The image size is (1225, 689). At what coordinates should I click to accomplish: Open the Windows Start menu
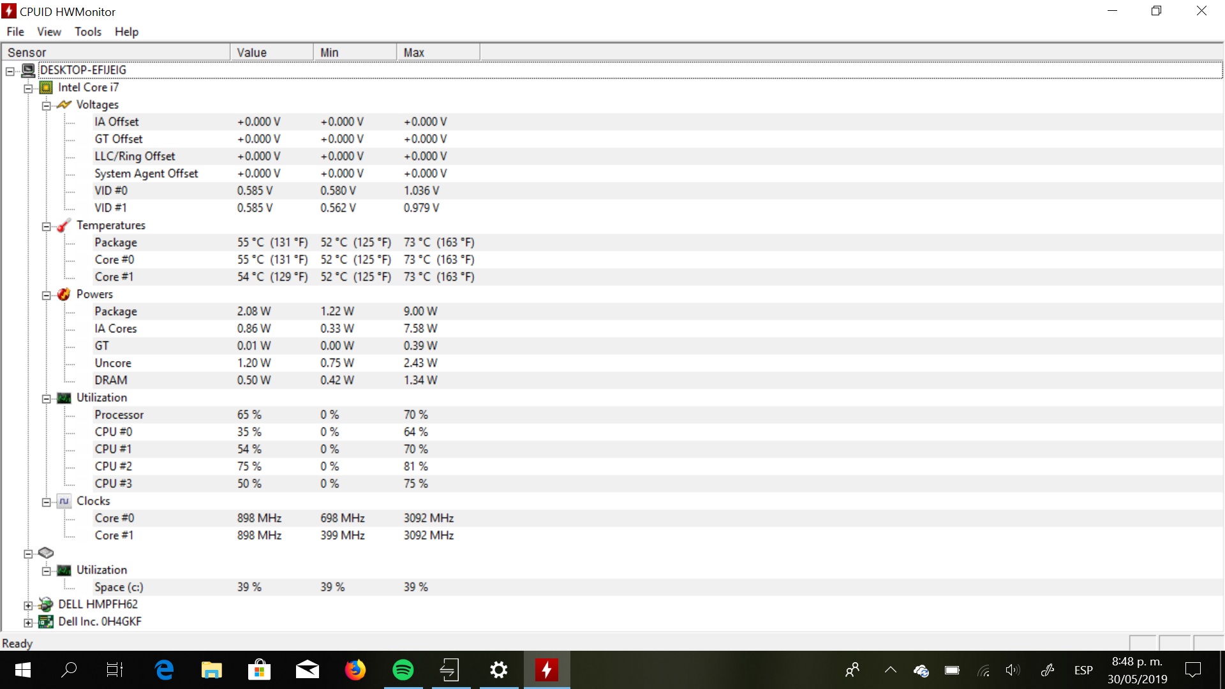click(22, 670)
